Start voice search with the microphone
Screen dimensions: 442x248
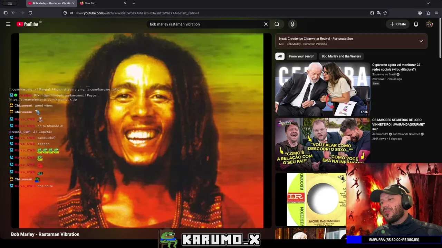292,24
